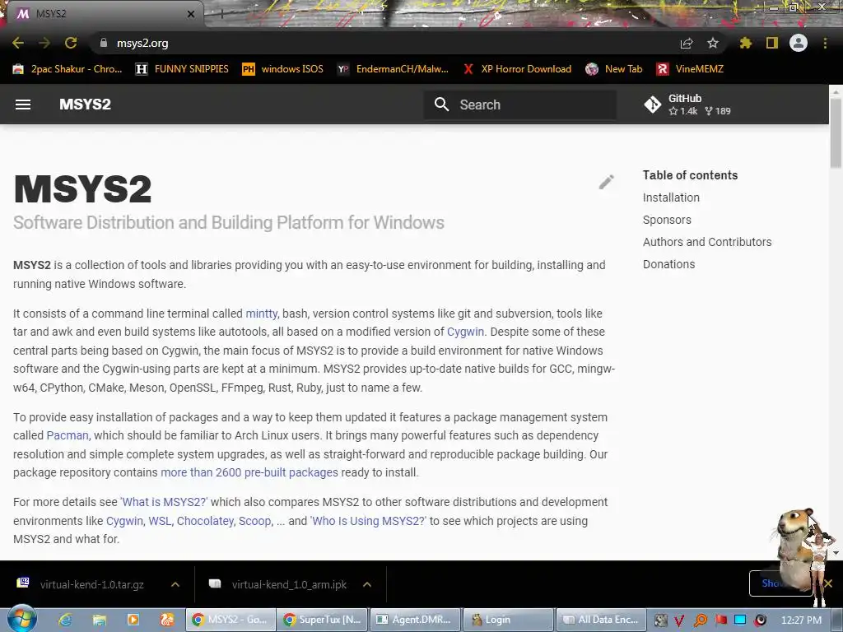The image size is (843, 632).
Task: Open the XP Horror Download bookmark
Action: point(517,69)
